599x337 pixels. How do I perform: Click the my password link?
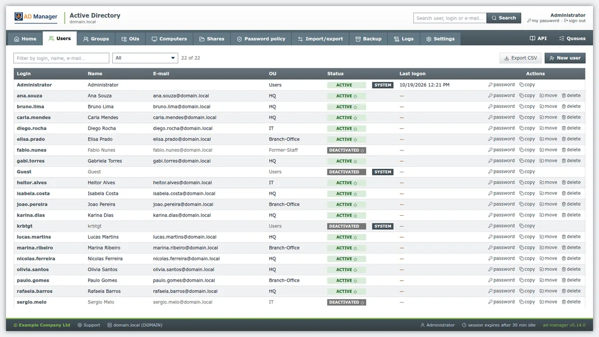[x=543, y=21]
